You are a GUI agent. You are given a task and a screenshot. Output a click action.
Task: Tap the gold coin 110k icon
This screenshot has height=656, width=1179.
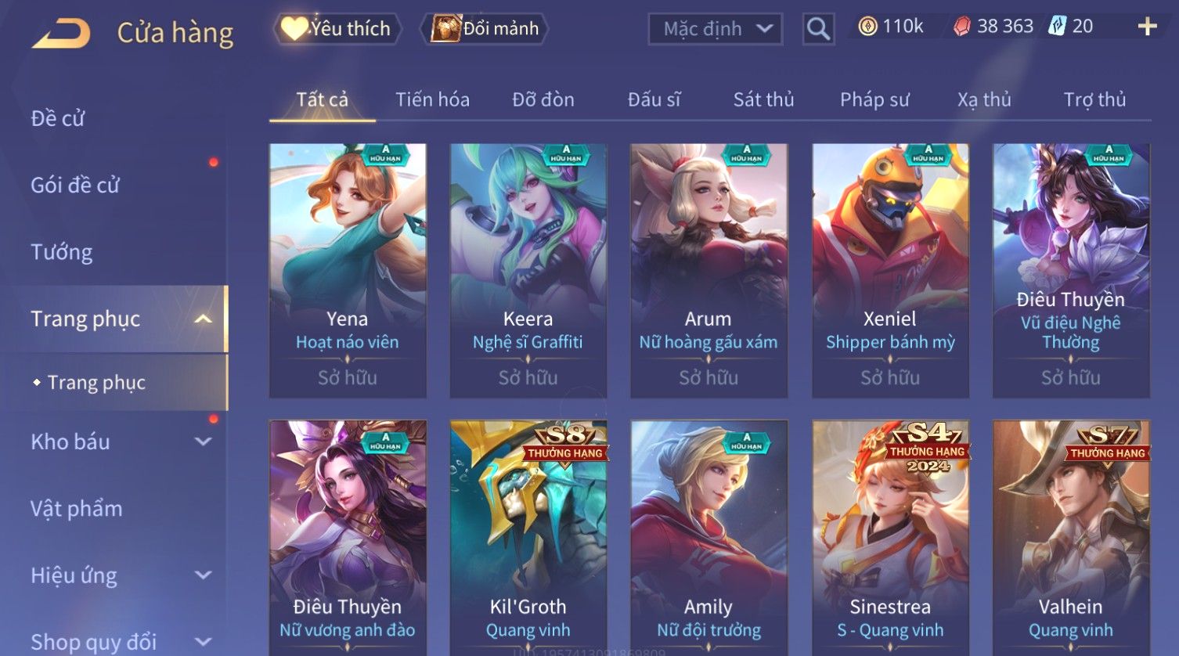(x=867, y=27)
